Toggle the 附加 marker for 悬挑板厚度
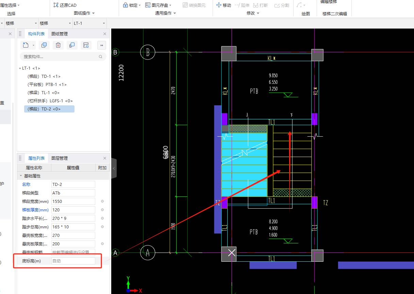The height and width of the screenshot is (294, 414). click(102, 244)
